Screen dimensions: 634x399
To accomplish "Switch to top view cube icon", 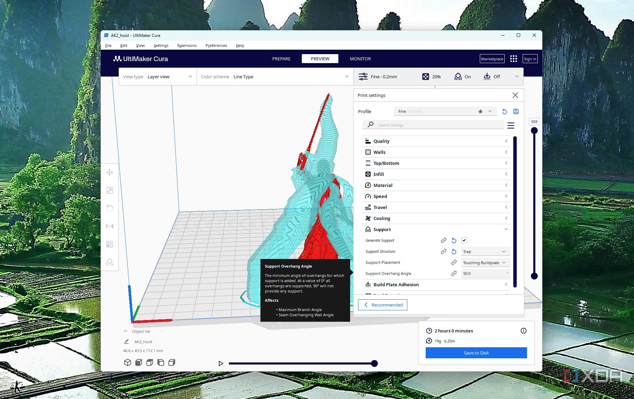I will tap(150, 362).
